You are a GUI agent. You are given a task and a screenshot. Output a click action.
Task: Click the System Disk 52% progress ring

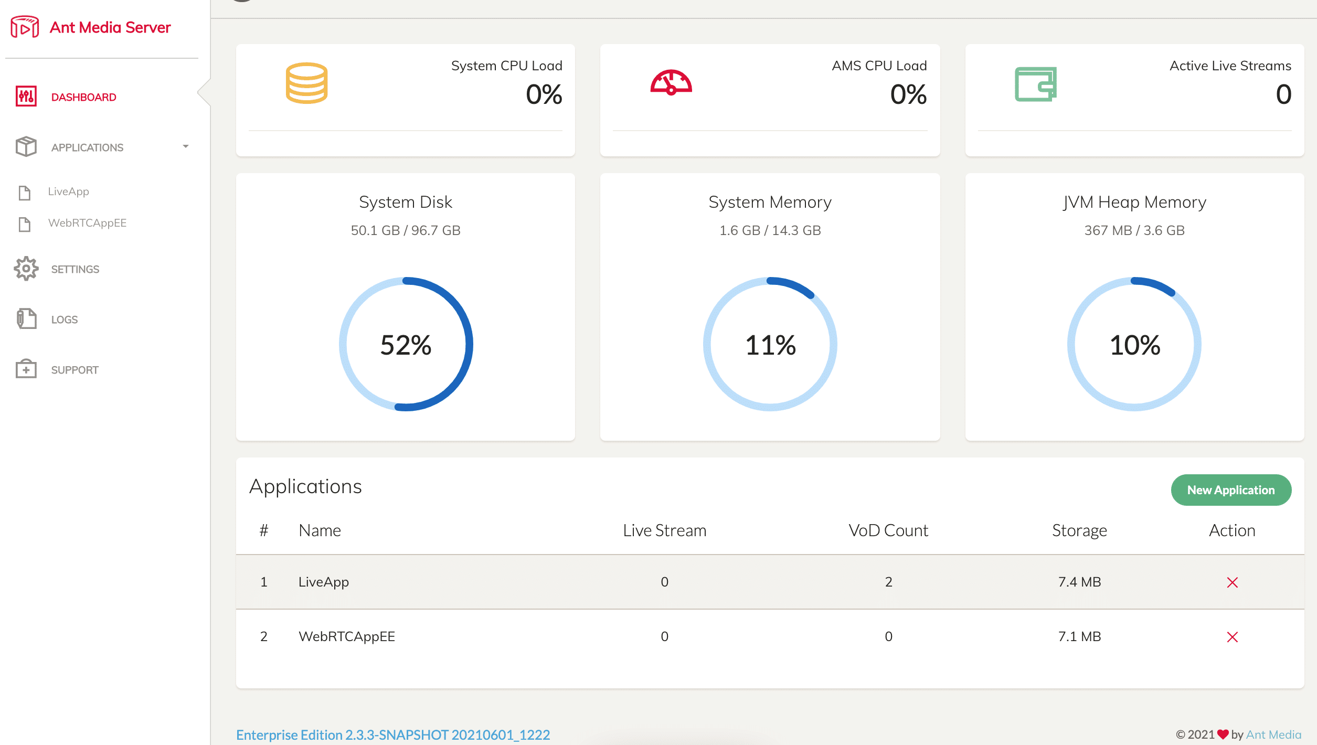tap(406, 344)
